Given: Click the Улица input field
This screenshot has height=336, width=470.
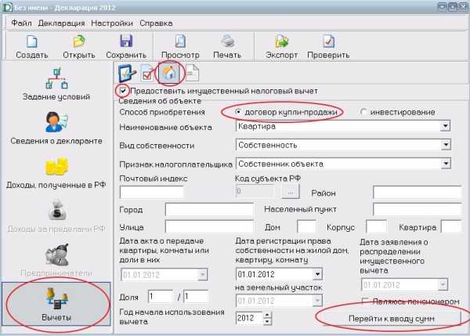Looking at the screenshot, I should pos(209,227).
